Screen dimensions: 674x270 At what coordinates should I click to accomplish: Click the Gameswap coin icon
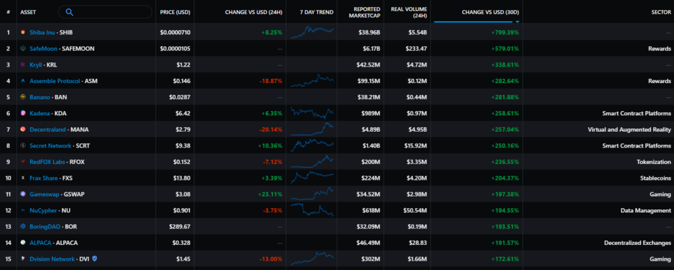click(x=23, y=194)
